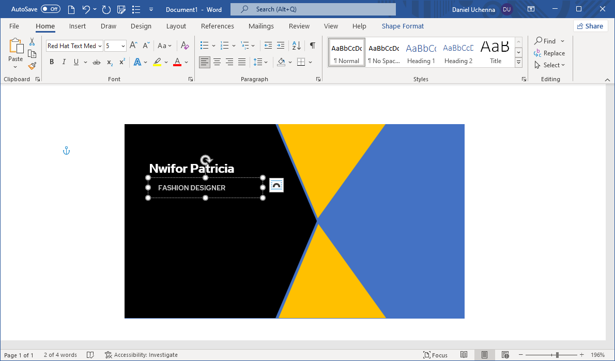615x361 pixels.
Task: Click the Clear All Formatting icon
Action: click(x=185, y=46)
